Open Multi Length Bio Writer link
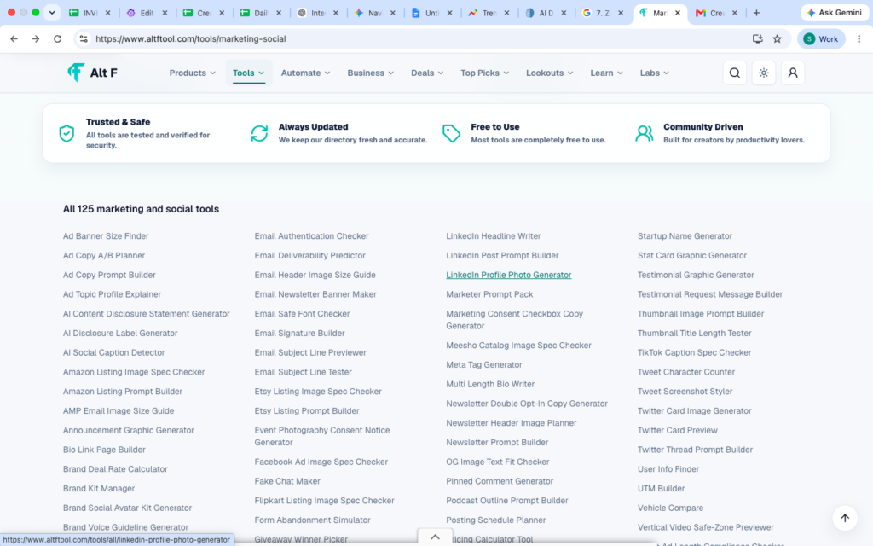The width and height of the screenshot is (873, 546). pyautogui.click(x=490, y=385)
